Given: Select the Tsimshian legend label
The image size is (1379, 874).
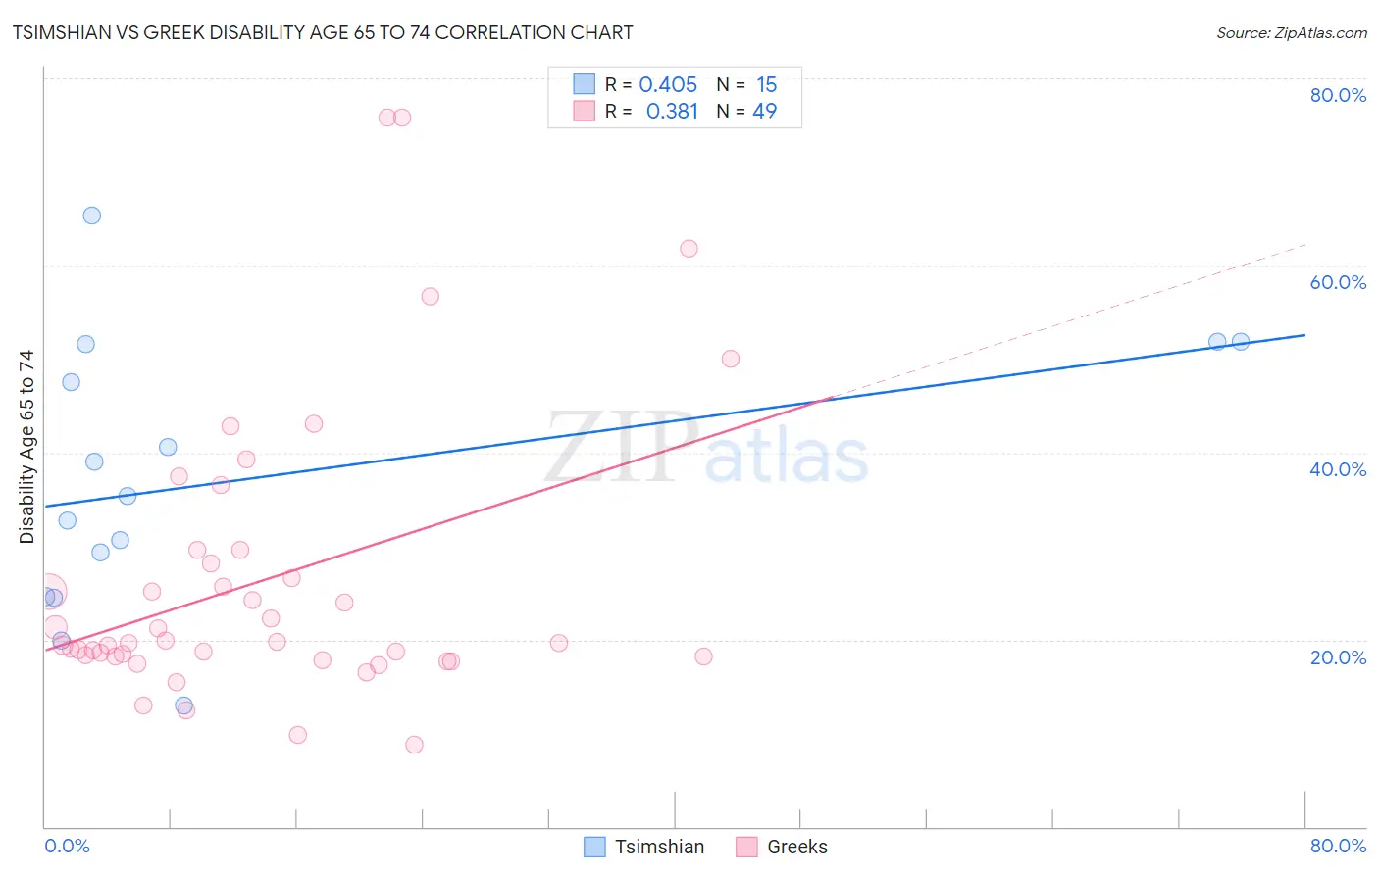Looking at the screenshot, I should (x=659, y=847).
